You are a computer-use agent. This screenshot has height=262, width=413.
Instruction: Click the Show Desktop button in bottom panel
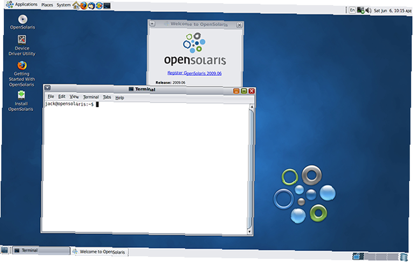(x=5, y=249)
